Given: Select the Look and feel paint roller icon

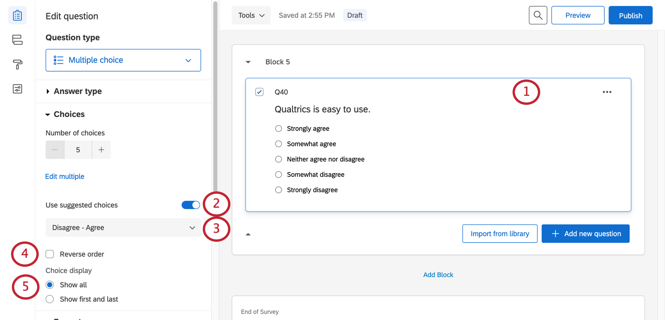Looking at the screenshot, I should tap(17, 64).
